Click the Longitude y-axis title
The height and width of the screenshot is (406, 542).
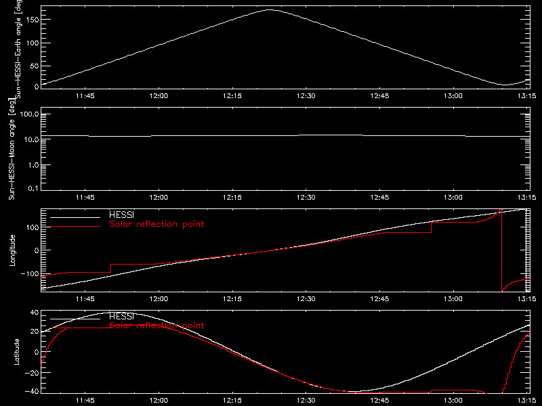12,250
